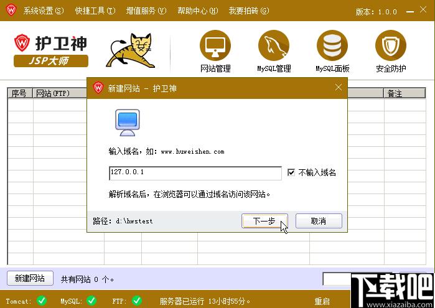Open the 网站管理 website management icon

point(215,45)
